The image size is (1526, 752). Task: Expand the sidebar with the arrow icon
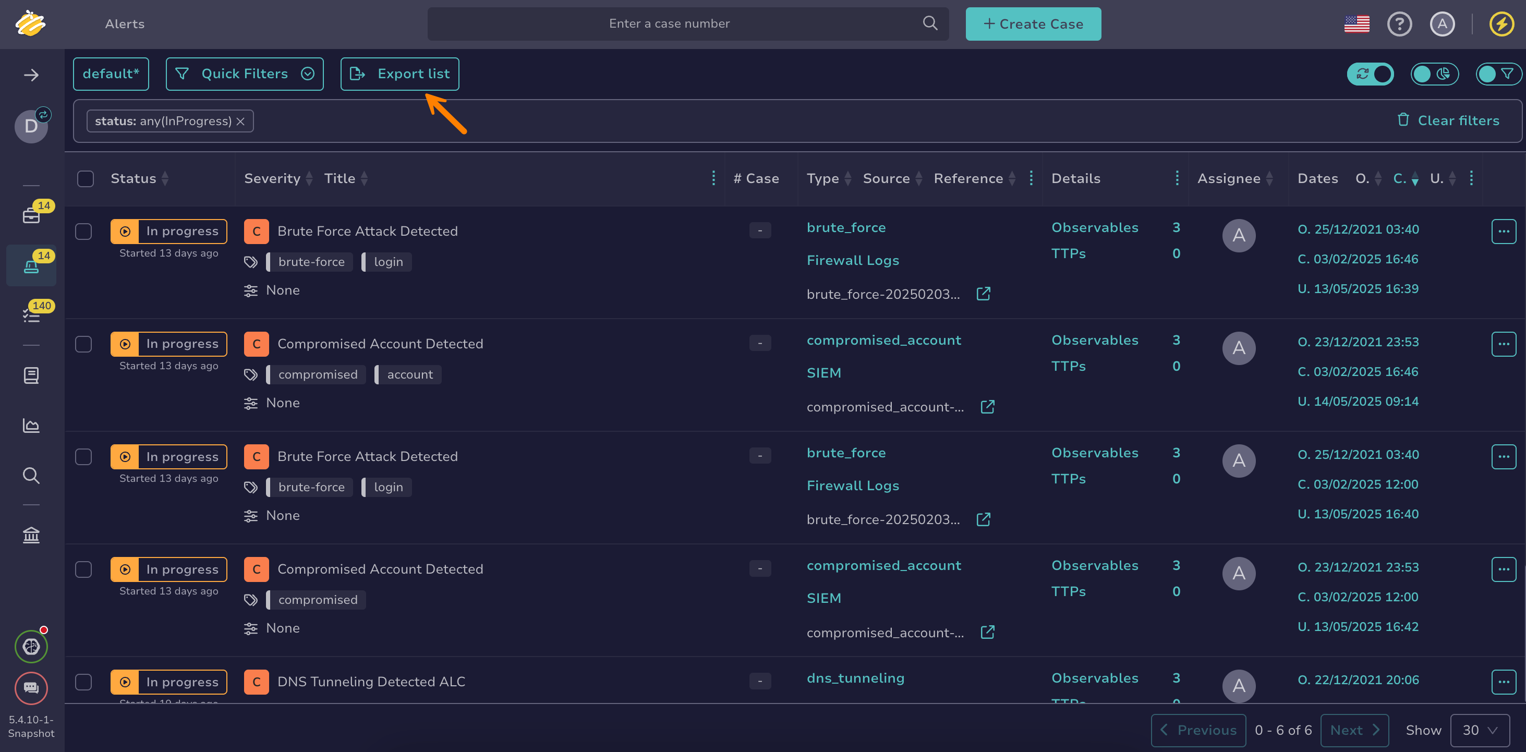pos(31,75)
